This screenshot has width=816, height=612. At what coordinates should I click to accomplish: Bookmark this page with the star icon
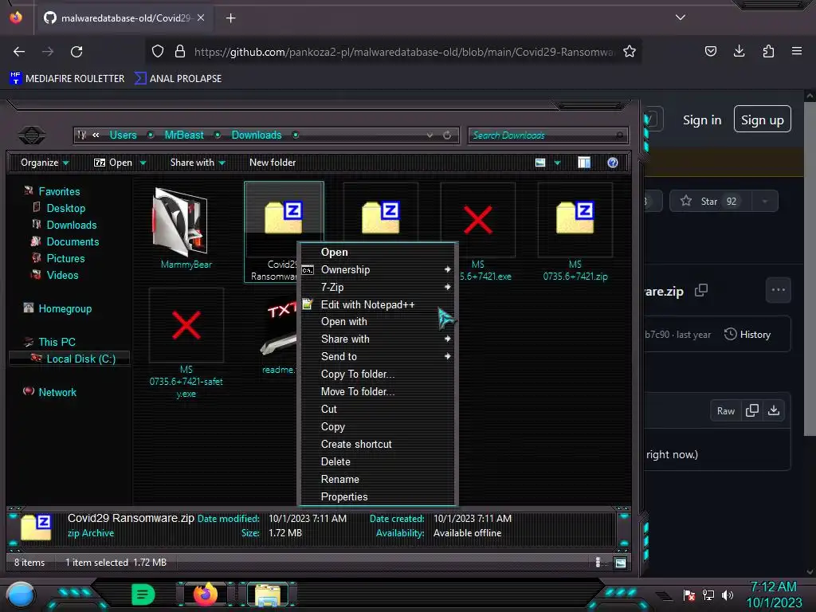[630, 52]
